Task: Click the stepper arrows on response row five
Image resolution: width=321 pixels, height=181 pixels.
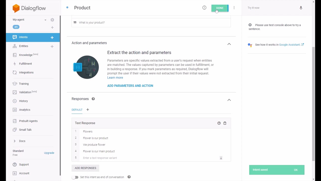Action: tap(221, 158)
